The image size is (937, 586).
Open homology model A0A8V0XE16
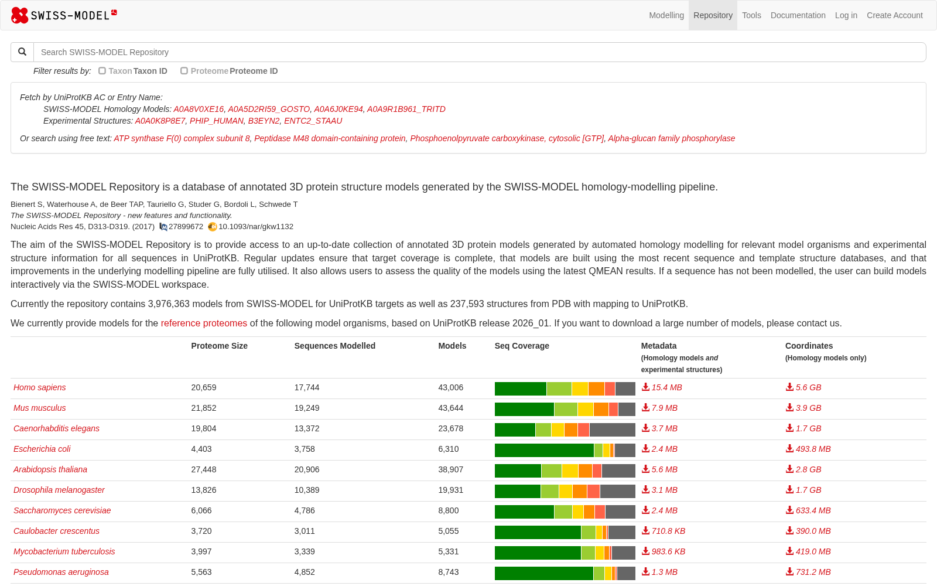point(199,109)
